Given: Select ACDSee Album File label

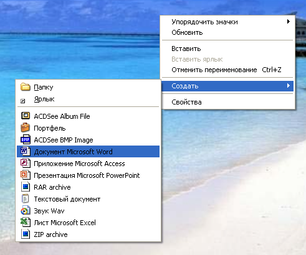Looking at the screenshot, I should pyautogui.click(x=62, y=116).
